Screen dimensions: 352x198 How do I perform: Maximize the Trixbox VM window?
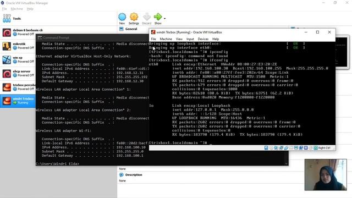pos(317,32)
